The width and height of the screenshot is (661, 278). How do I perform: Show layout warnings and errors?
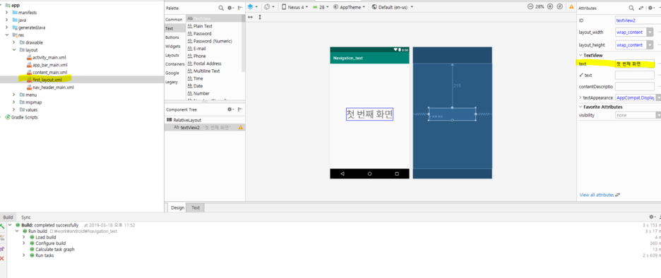click(x=571, y=7)
